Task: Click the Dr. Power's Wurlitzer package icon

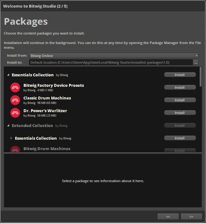Action: click(15, 113)
